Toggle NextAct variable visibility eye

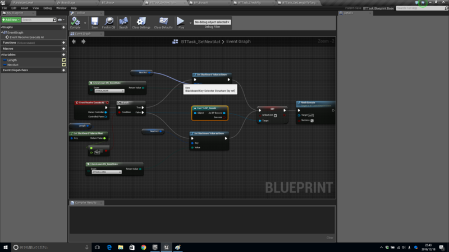[63, 65]
